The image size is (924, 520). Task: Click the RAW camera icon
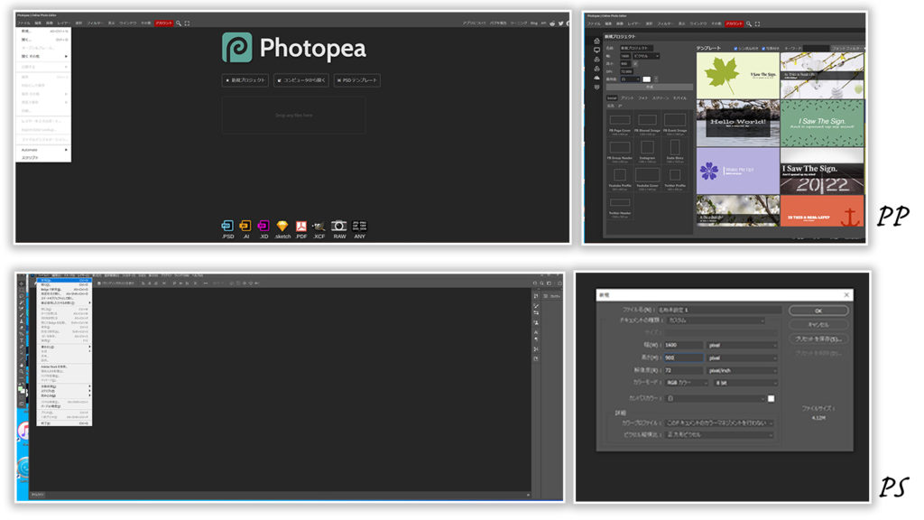339,226
